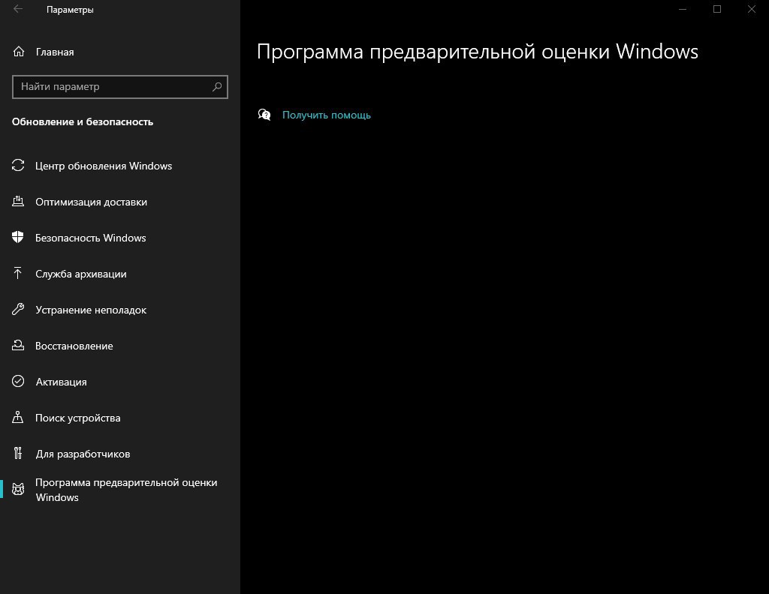Screen dimensions: 769x594
Task: Maximize the Параметры window
Action: (717, 9)
